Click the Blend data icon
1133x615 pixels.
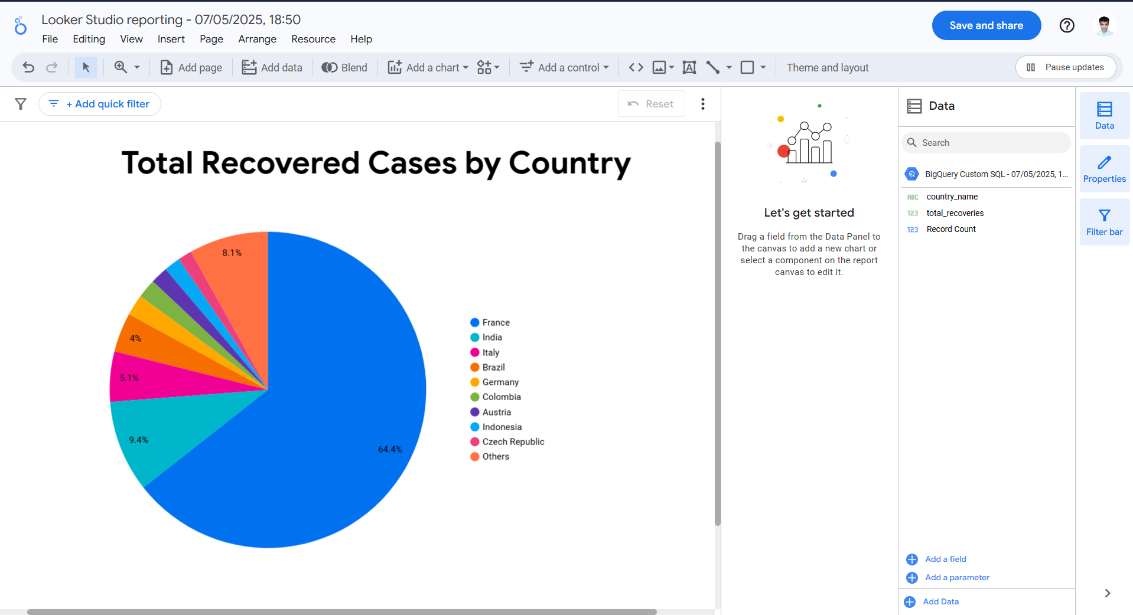329,67
